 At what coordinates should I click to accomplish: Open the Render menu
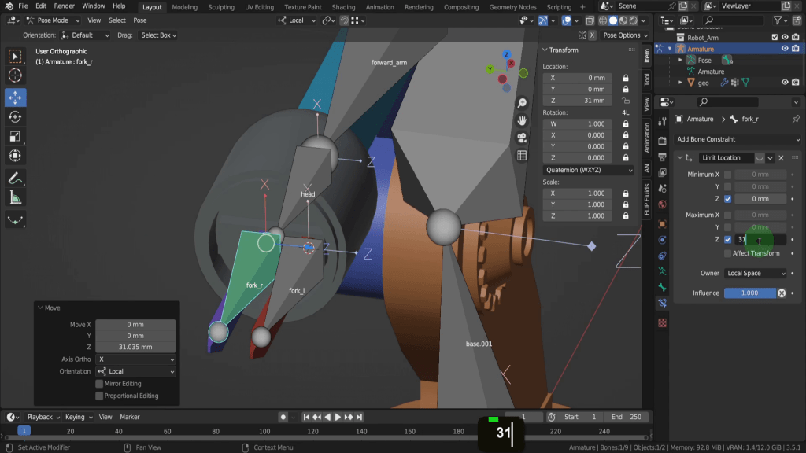coord(64,6)
